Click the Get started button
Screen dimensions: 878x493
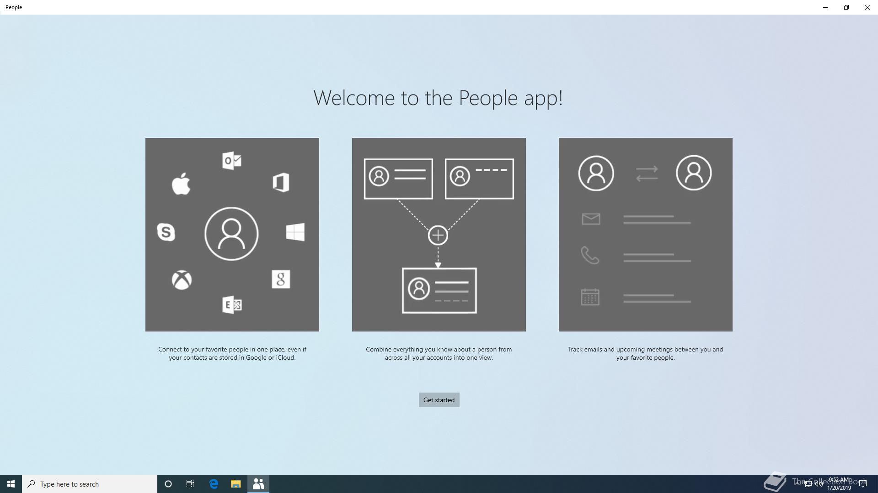coord(439,400)
